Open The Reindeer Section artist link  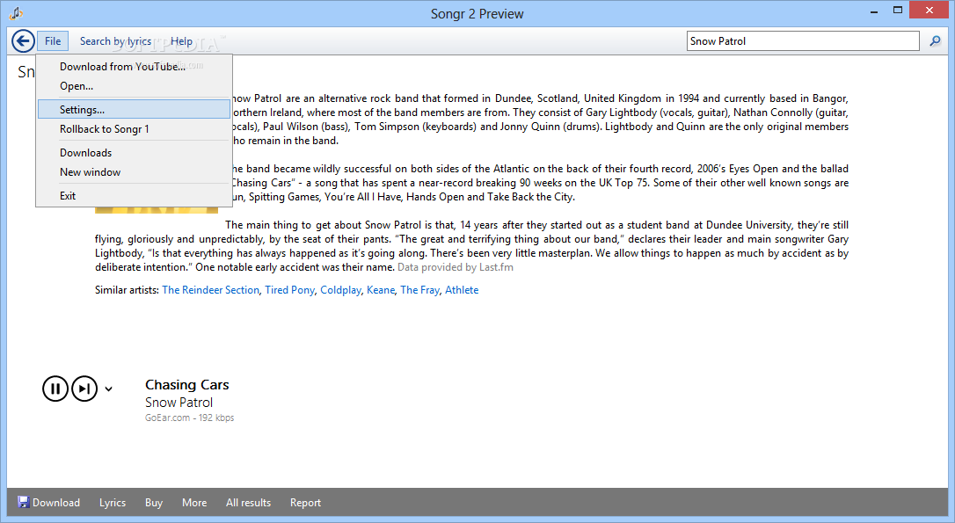pyautogui.click(x=211, y=290)
